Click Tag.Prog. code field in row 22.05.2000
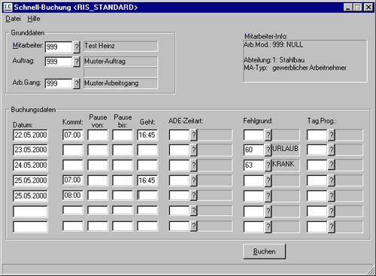Viewport: 376px width, 276px height. [317, 135]
